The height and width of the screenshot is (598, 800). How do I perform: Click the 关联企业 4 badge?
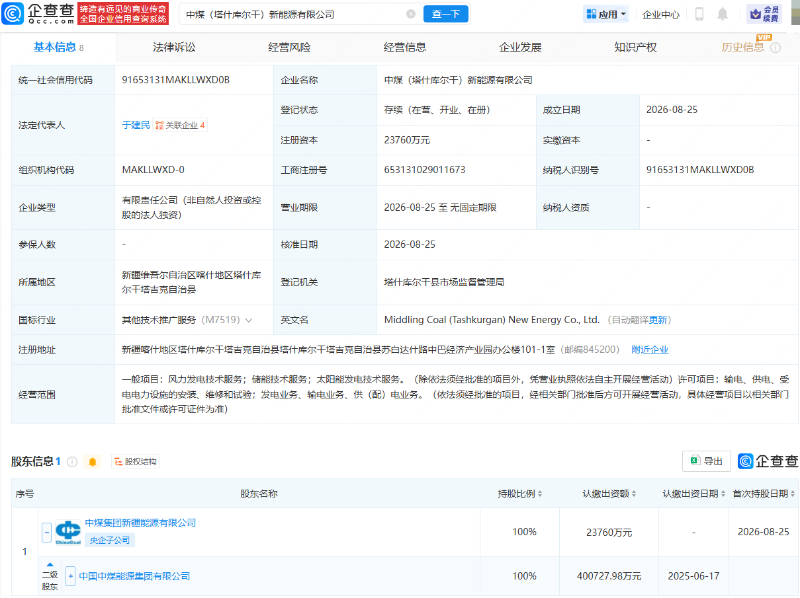pyautogui.click(x=180, y=125)
